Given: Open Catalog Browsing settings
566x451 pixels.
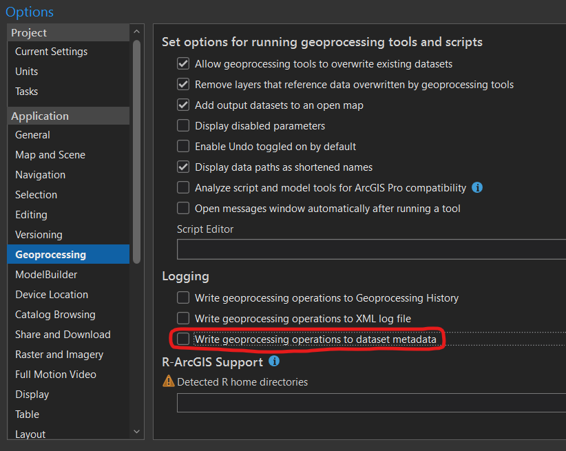Looking at the screenshot, I should [55, 315].
